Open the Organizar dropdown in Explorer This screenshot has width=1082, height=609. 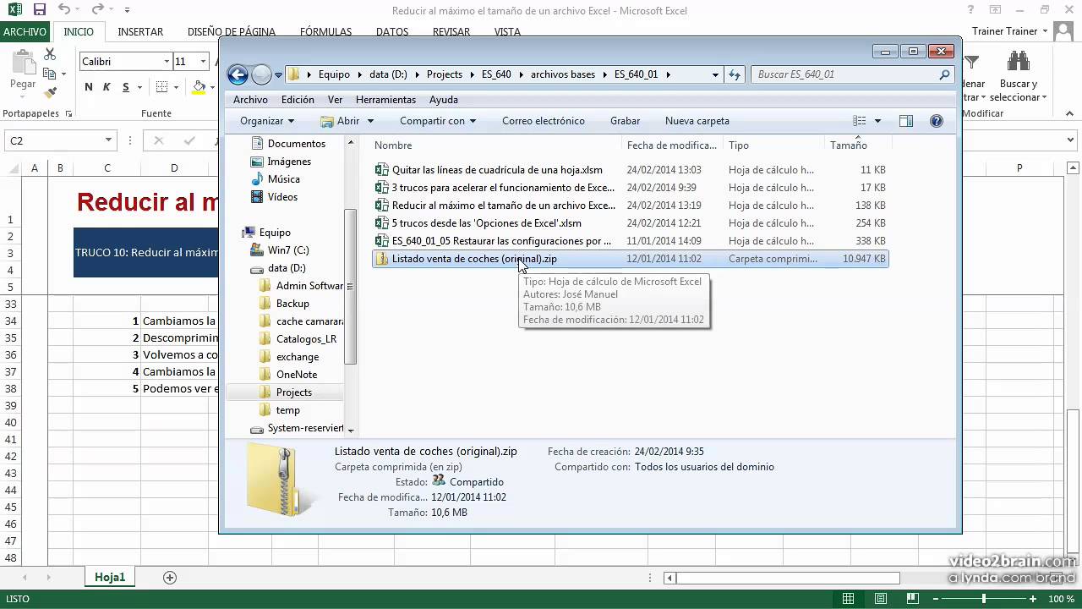click(x=267, y=121)
